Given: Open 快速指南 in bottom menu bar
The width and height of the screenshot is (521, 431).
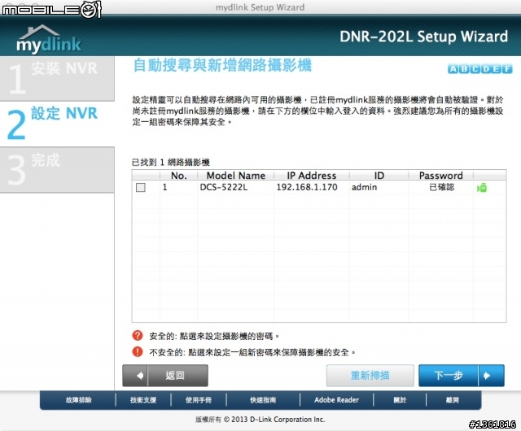Looking at the screenshot, I should click(x=263, y=400).
